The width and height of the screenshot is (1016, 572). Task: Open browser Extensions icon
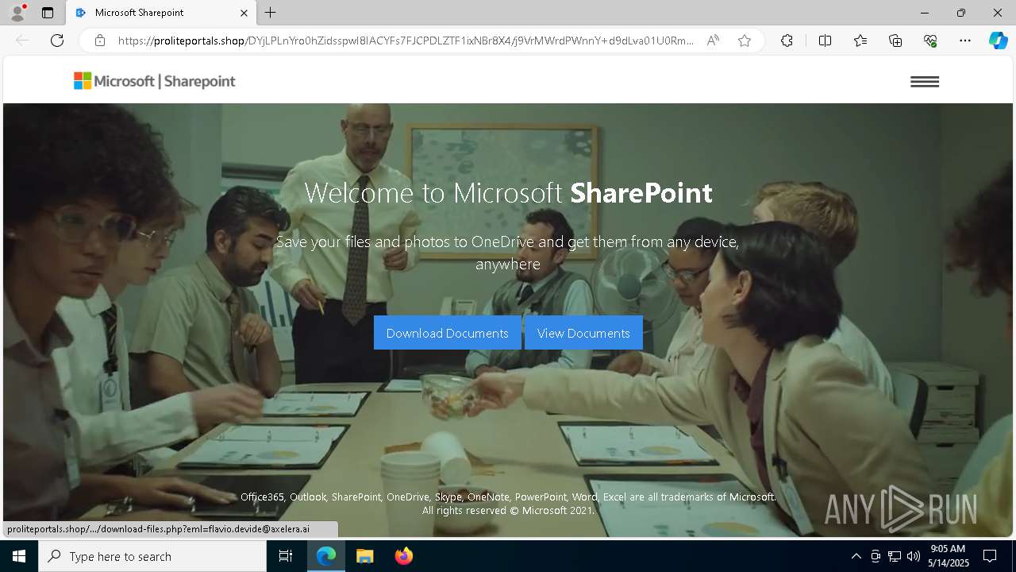(787, 41)
